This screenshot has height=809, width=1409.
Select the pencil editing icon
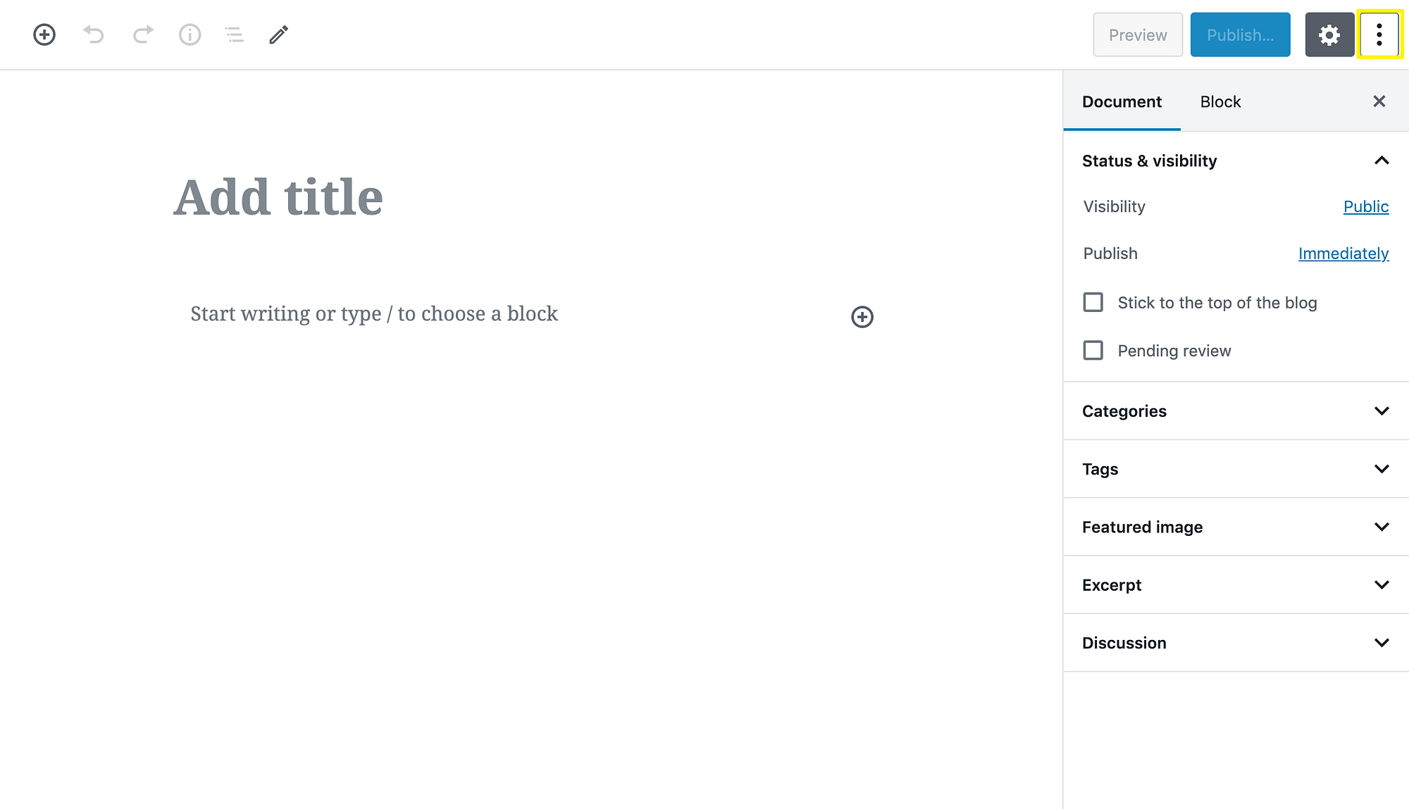pyautogui.click(x=278, y=35)
